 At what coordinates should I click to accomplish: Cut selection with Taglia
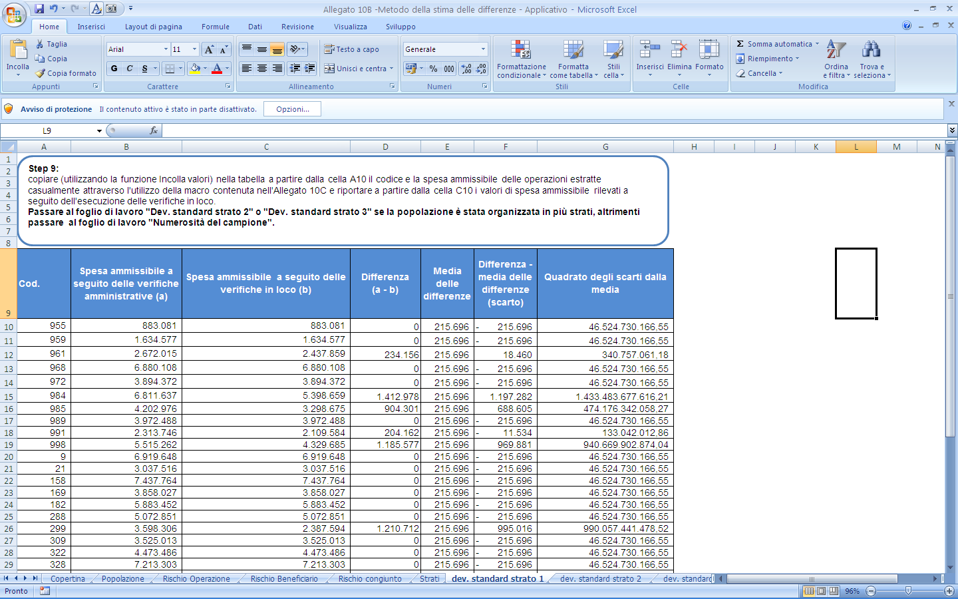pyautogui.click(x=51, y=44)
